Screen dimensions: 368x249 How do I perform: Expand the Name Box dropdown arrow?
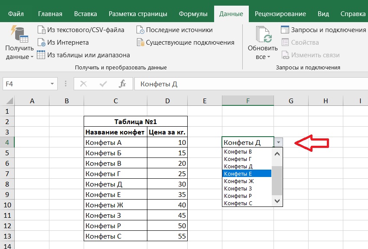[52, 84]
